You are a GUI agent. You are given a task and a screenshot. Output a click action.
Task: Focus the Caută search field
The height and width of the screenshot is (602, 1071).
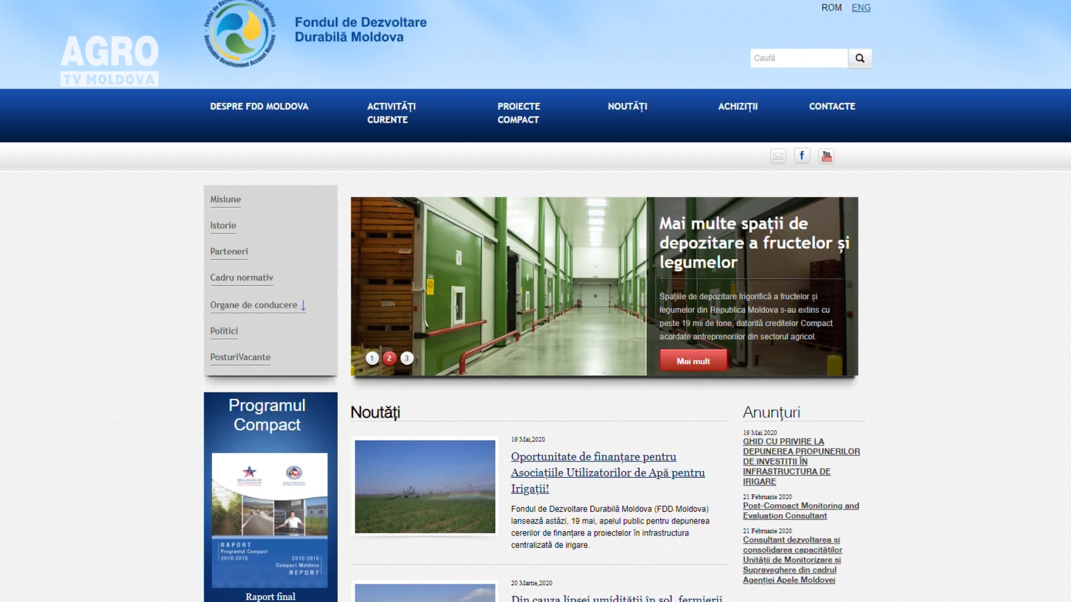[x=799, y=58]
